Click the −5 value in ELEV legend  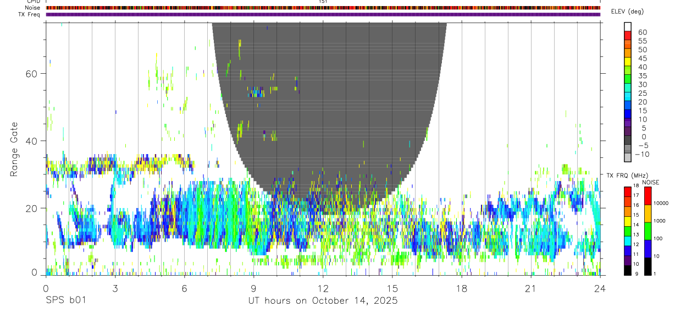coord(643,145)
